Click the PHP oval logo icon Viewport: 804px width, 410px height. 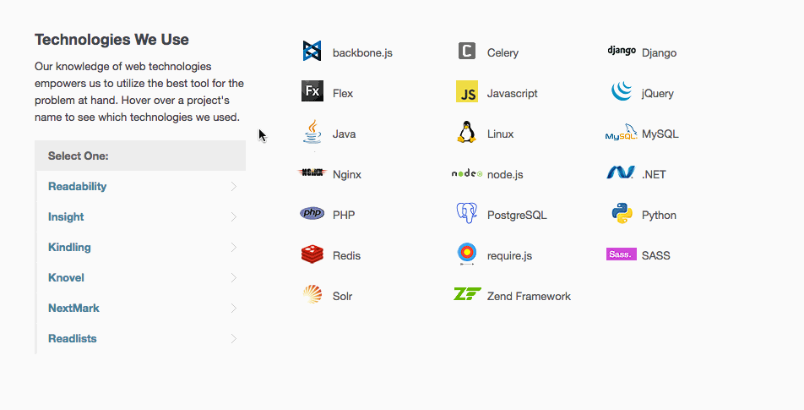[x=312, y=212]
